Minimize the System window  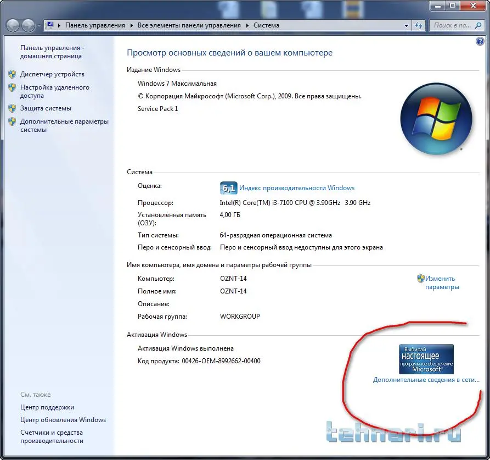tap(437, 6)
